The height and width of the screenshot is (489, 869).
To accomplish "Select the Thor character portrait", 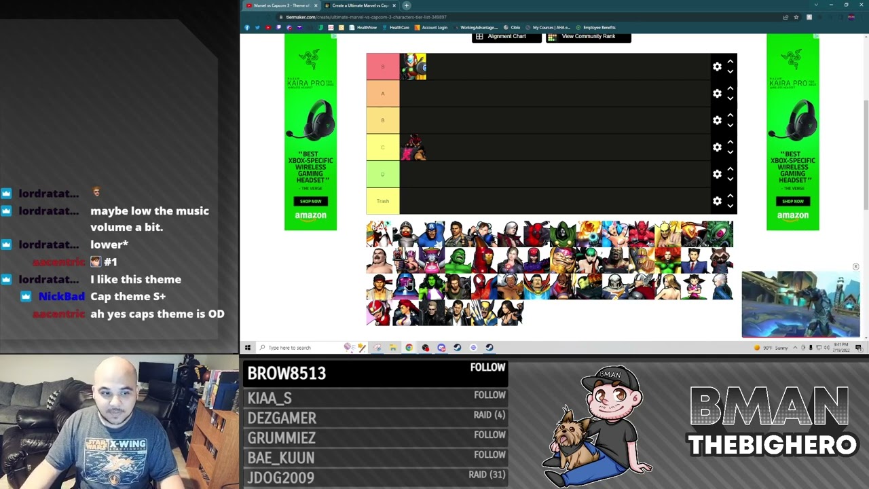I will point(641,286).
